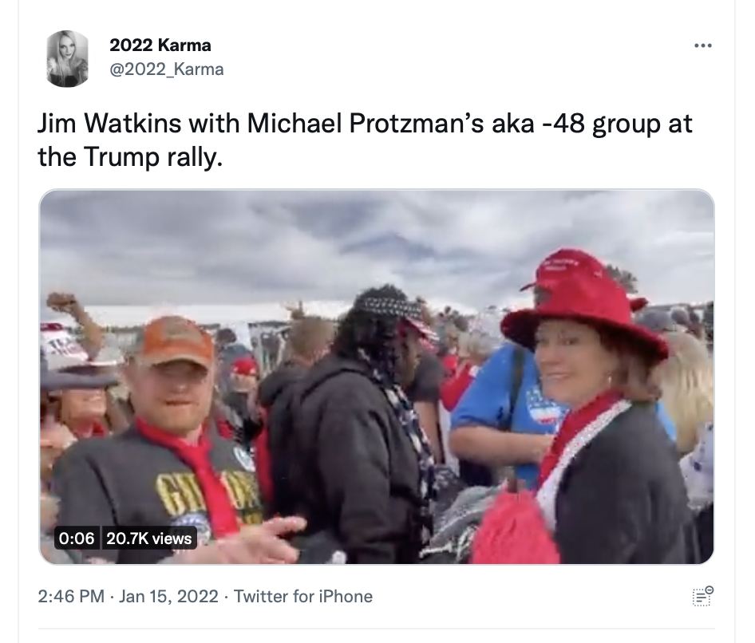Play the embedded Trump rally video

[377, 377]
